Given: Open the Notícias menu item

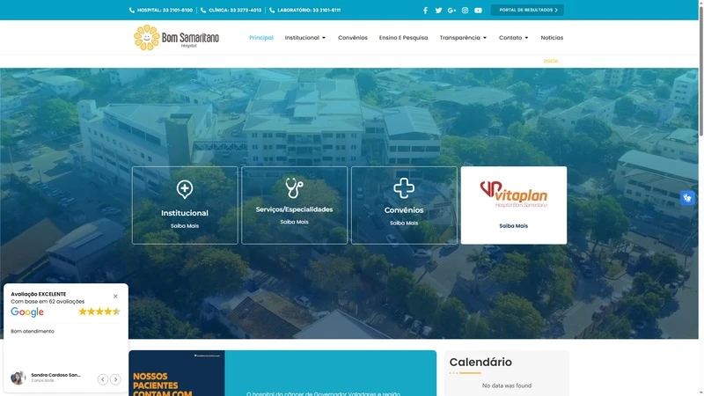Looking at the screenshot, I should coord(552,38).
